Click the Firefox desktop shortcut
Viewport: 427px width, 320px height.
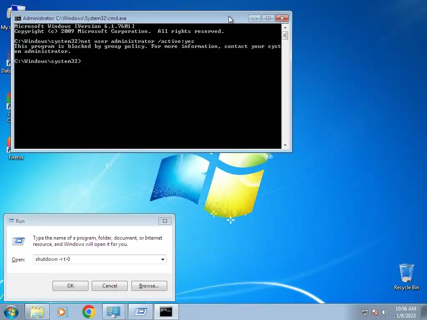pos(16,149)
